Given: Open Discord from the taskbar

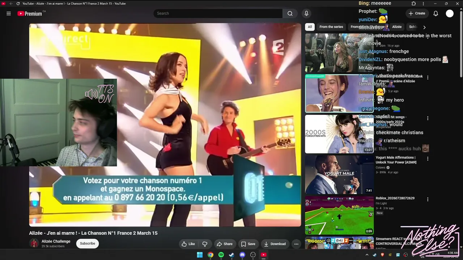Looking at the screenshot, I should point(242,255).
